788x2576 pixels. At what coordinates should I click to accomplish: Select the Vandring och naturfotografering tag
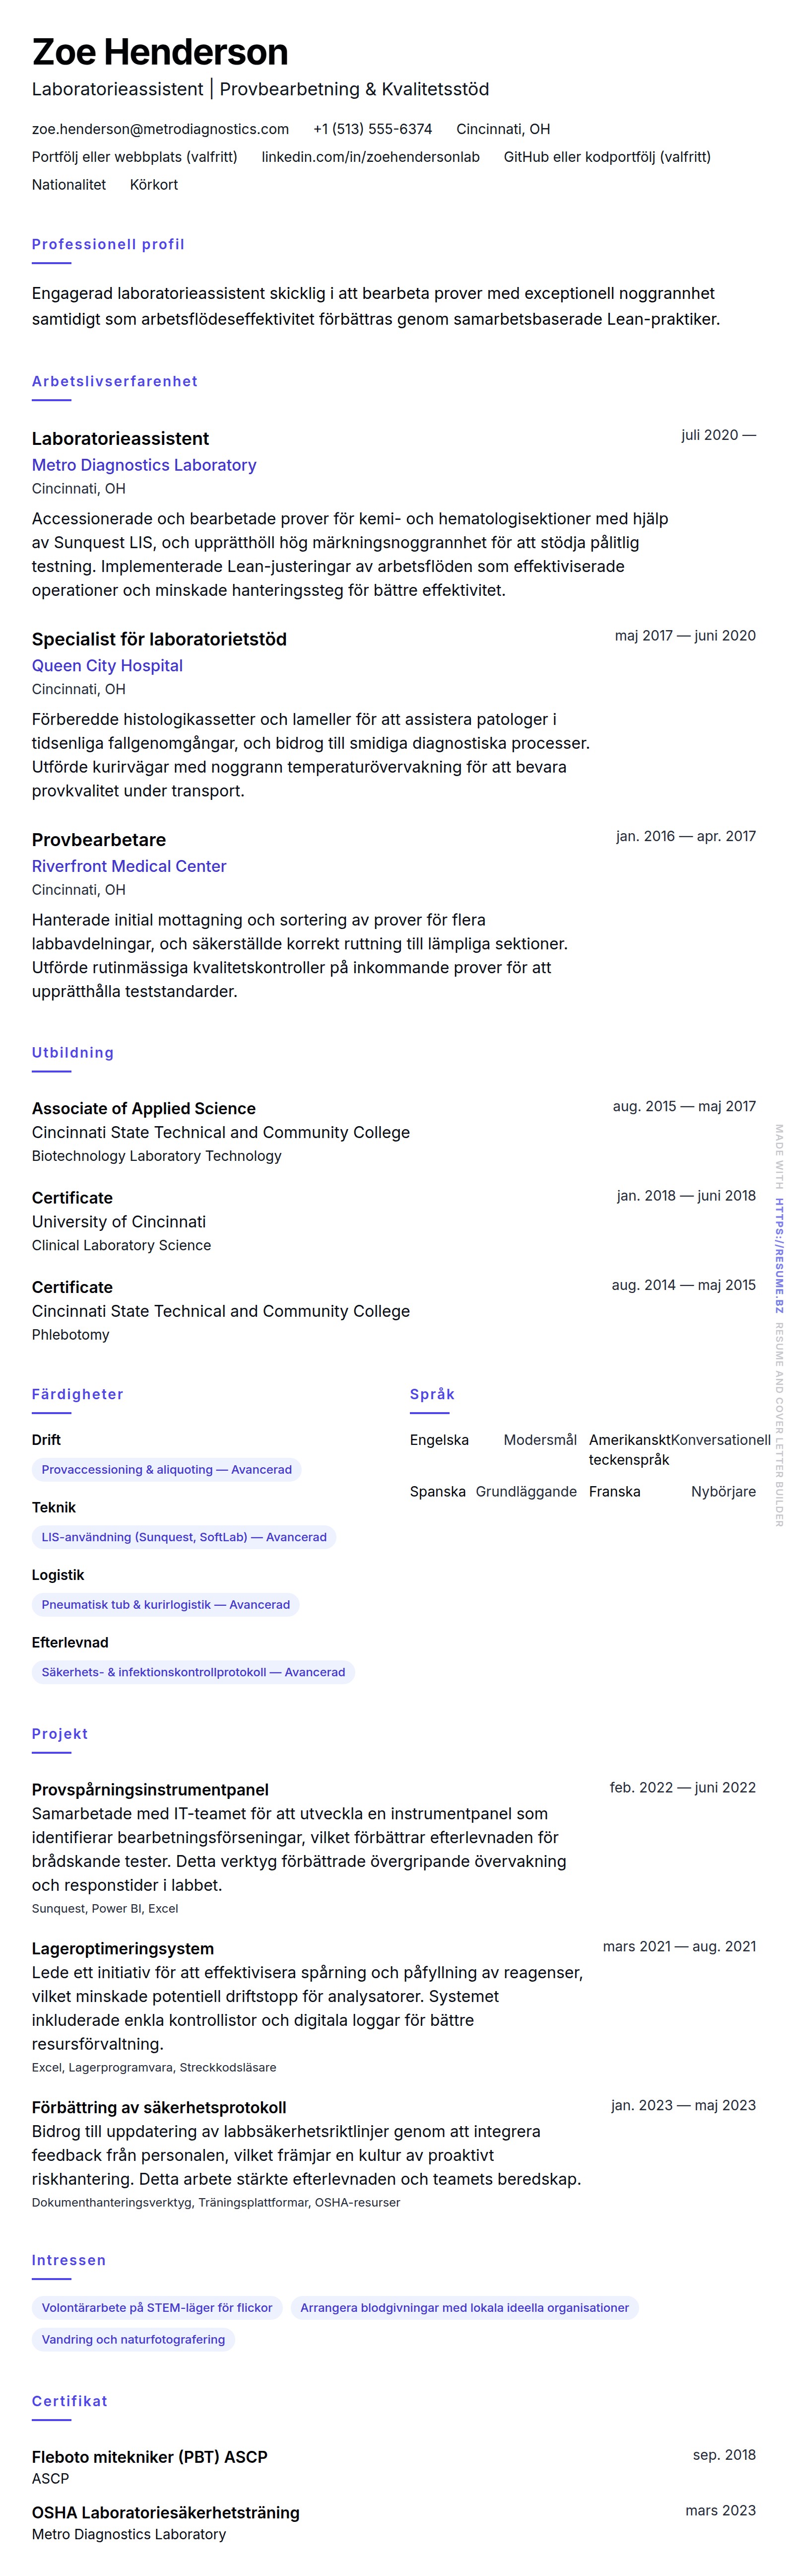point(133,2339)
